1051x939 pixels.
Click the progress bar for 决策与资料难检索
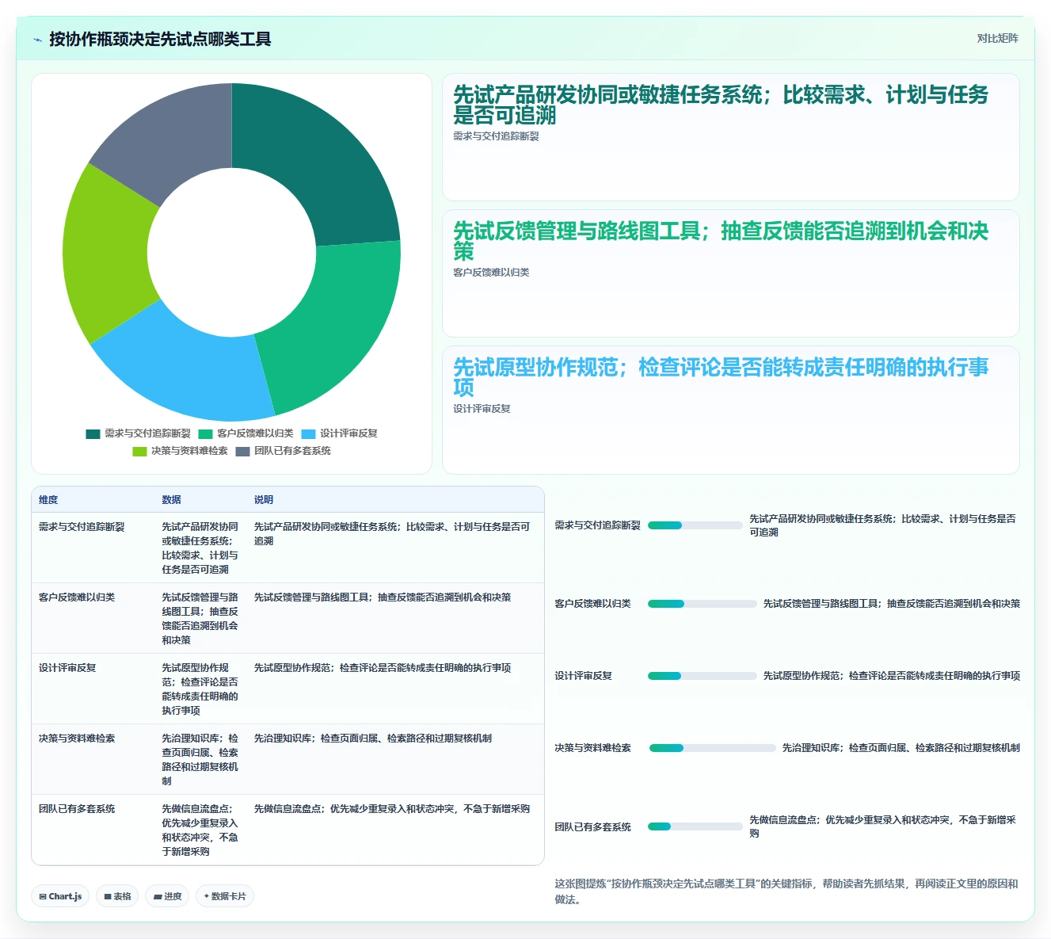point(712,748)
